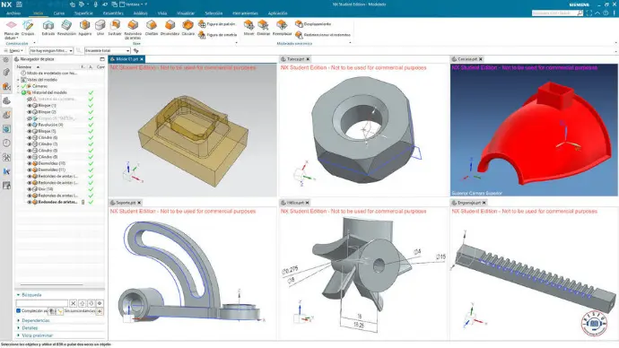Switch to the Superficie ribbon tab
This screenshot has width=619, height=348.
click(x=83, y=13)
